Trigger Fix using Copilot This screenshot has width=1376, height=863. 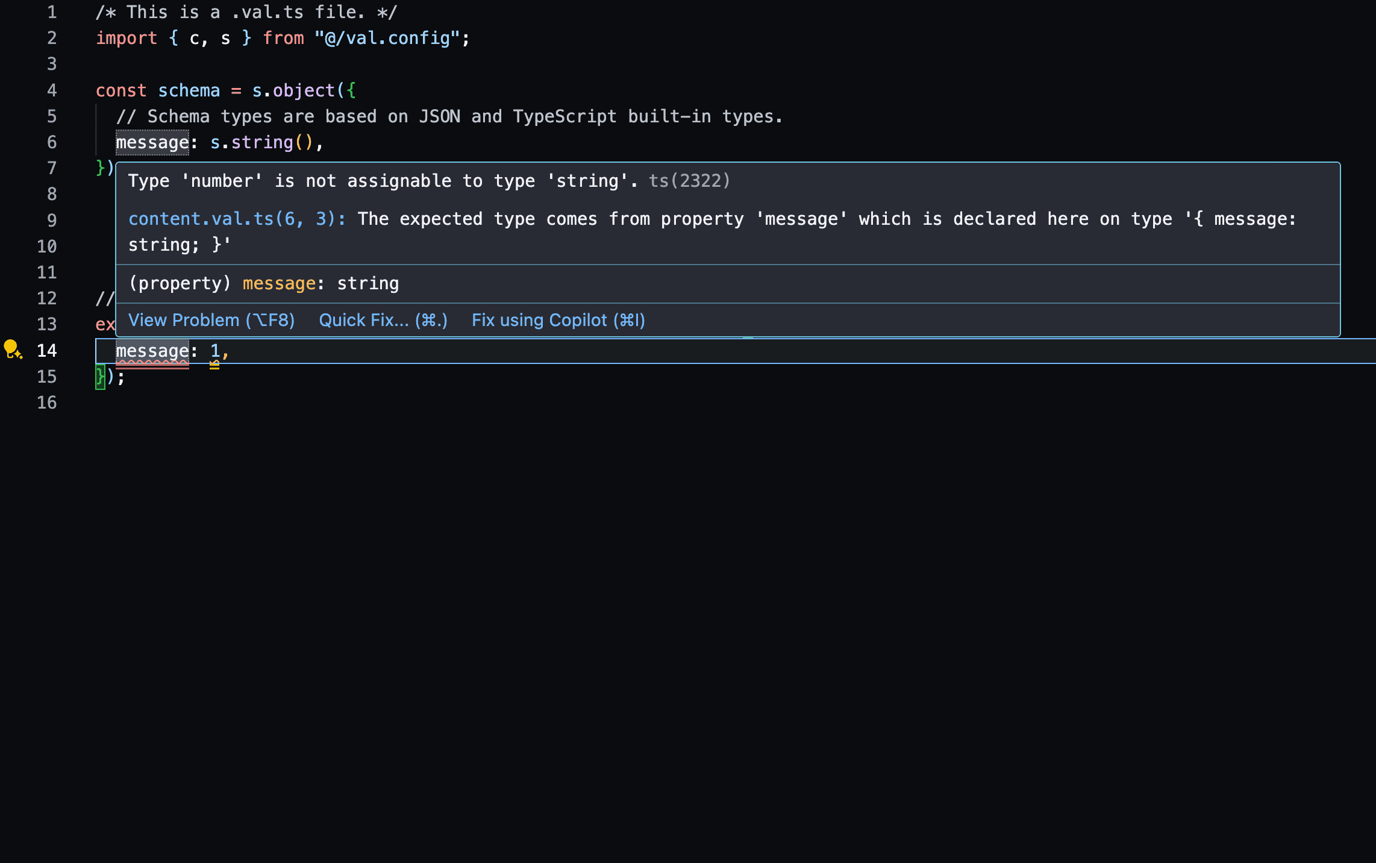pyautogui.click(x=558, y=320)
